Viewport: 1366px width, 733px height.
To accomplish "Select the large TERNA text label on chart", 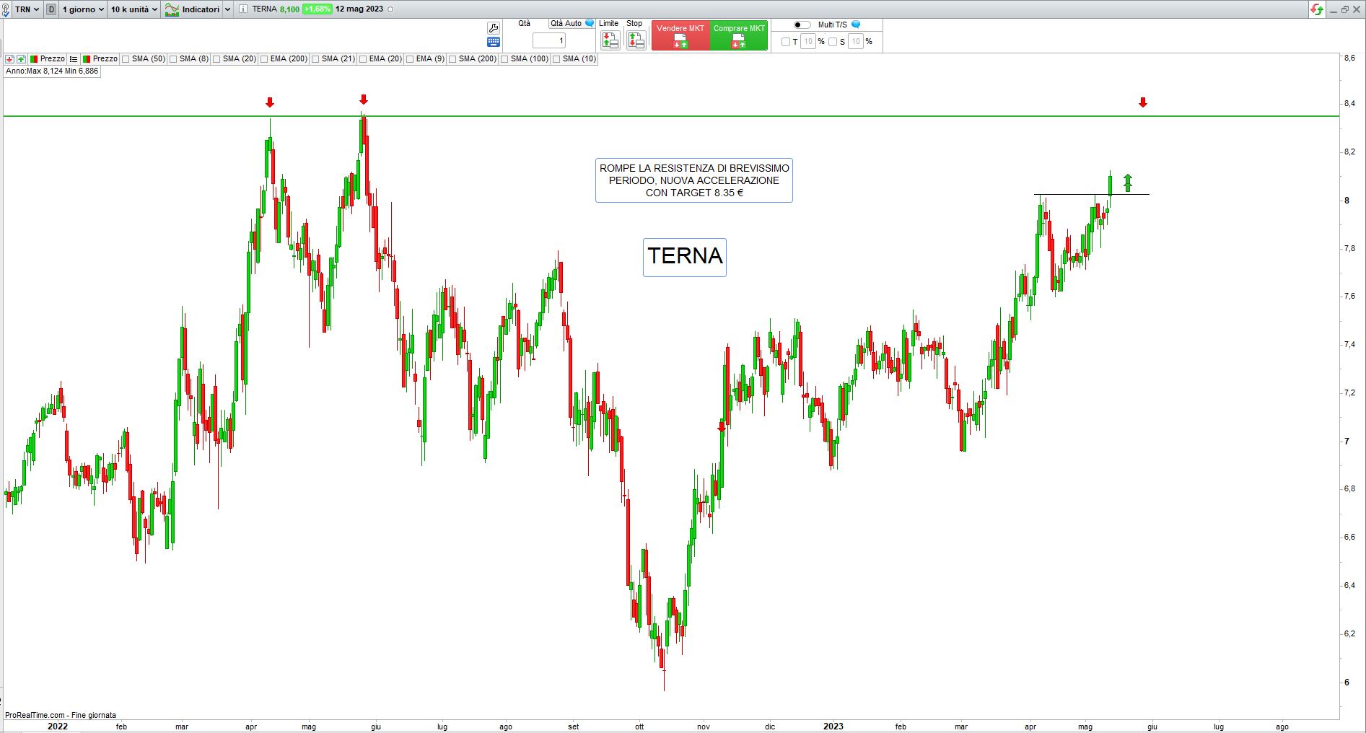I will pyautogui.click(x=685, y=257).
